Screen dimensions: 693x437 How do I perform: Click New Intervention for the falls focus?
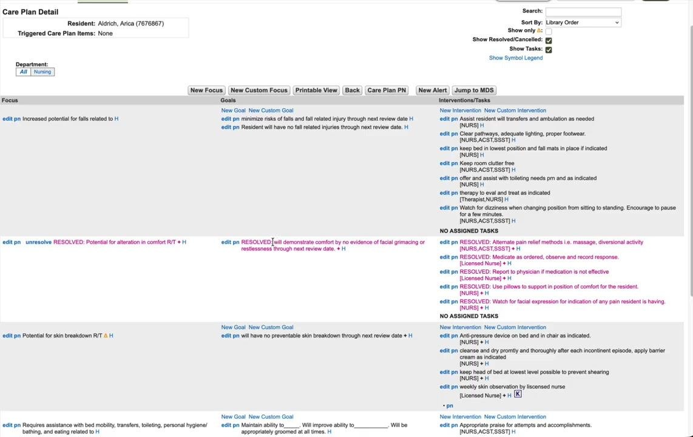coord(460,110)
